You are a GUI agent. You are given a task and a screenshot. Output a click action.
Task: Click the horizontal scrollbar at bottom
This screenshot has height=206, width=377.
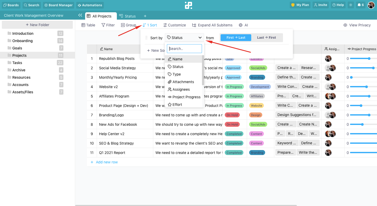click(x=186, y=205)
